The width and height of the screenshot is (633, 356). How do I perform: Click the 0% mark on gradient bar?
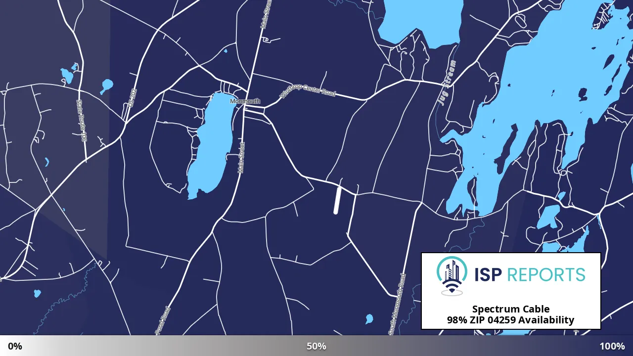click(x=15, y=346)
